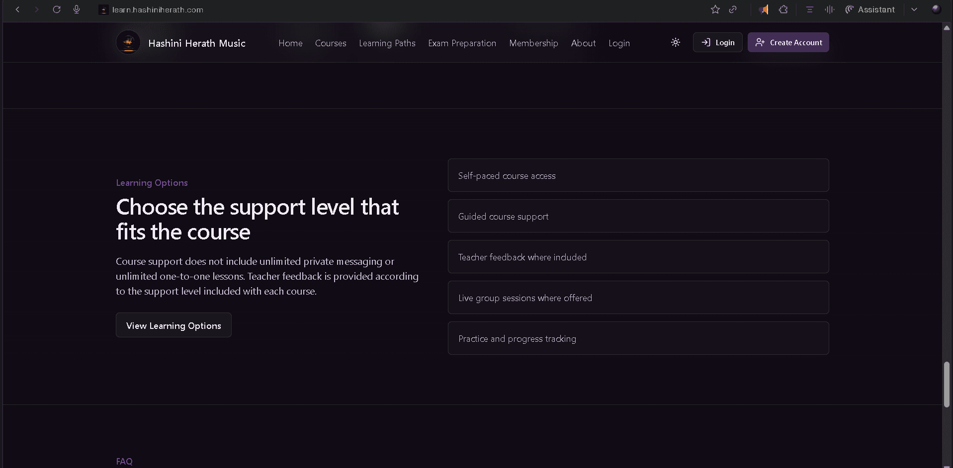This screenshot has width=953, height=468.
Task: Click the scrollbar up arrow
Action: [x=947, y=28]
